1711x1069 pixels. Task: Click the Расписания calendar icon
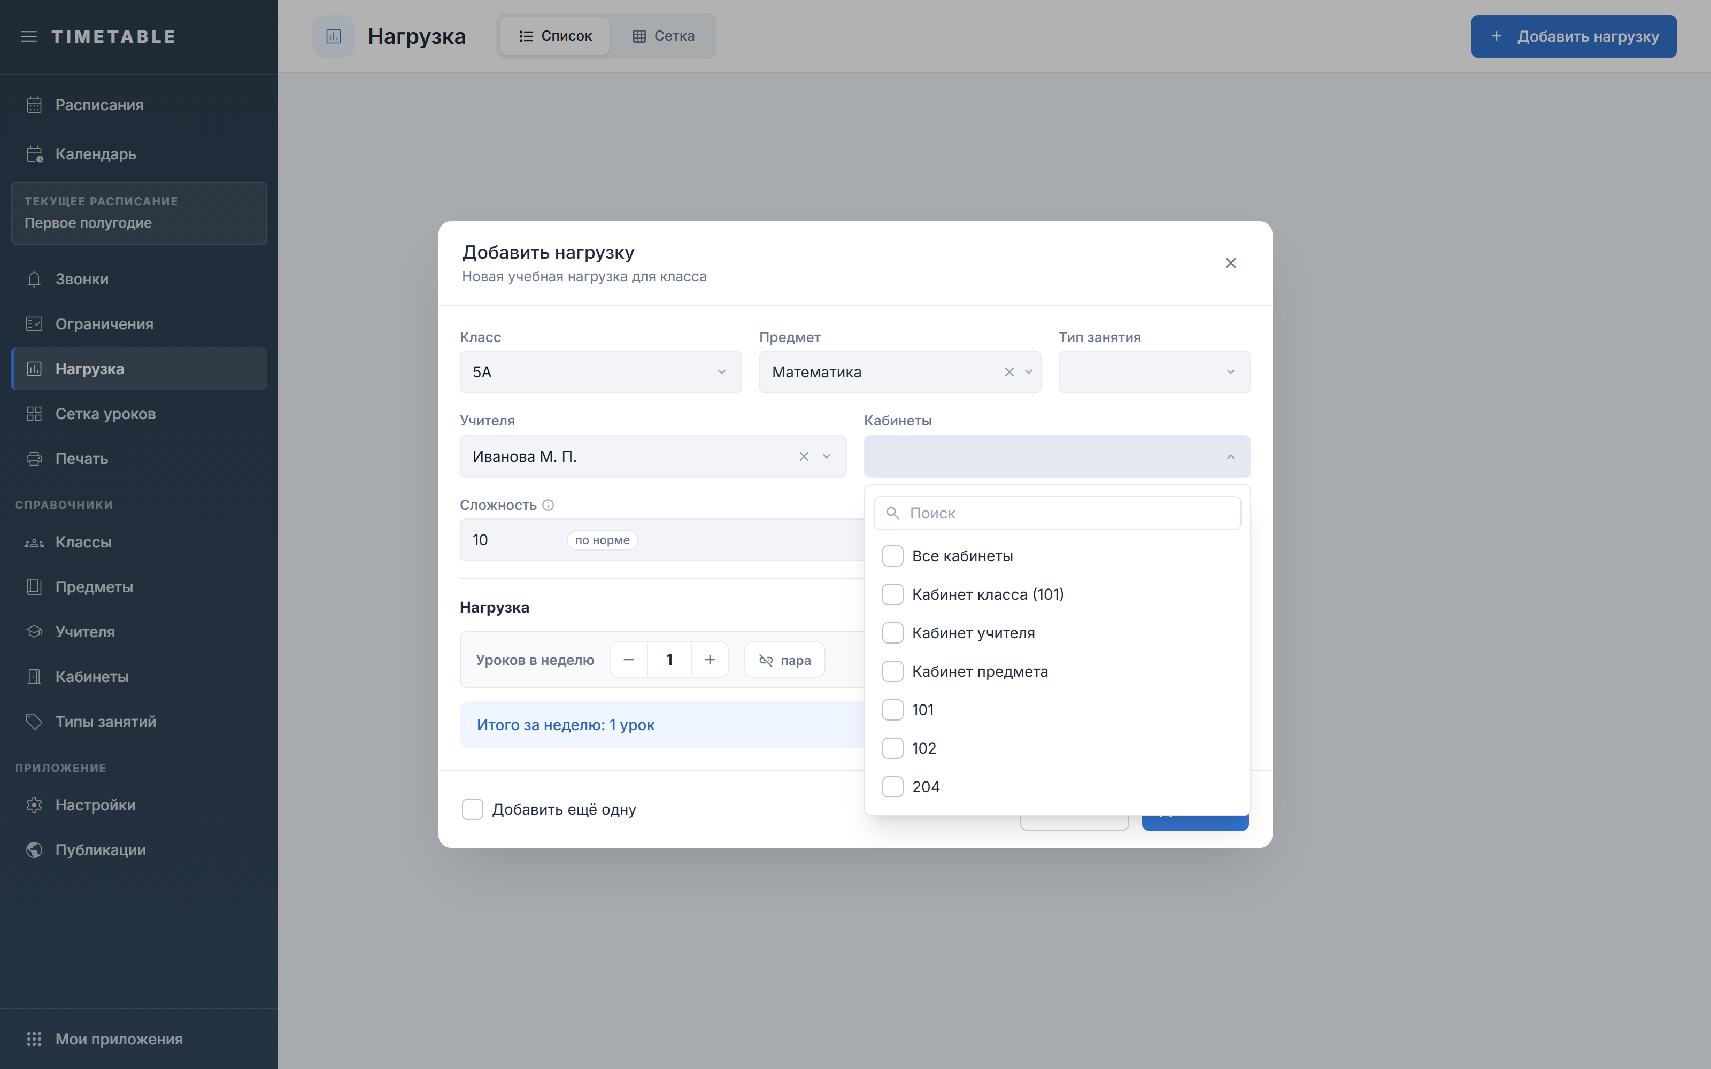tap(34, 105)
